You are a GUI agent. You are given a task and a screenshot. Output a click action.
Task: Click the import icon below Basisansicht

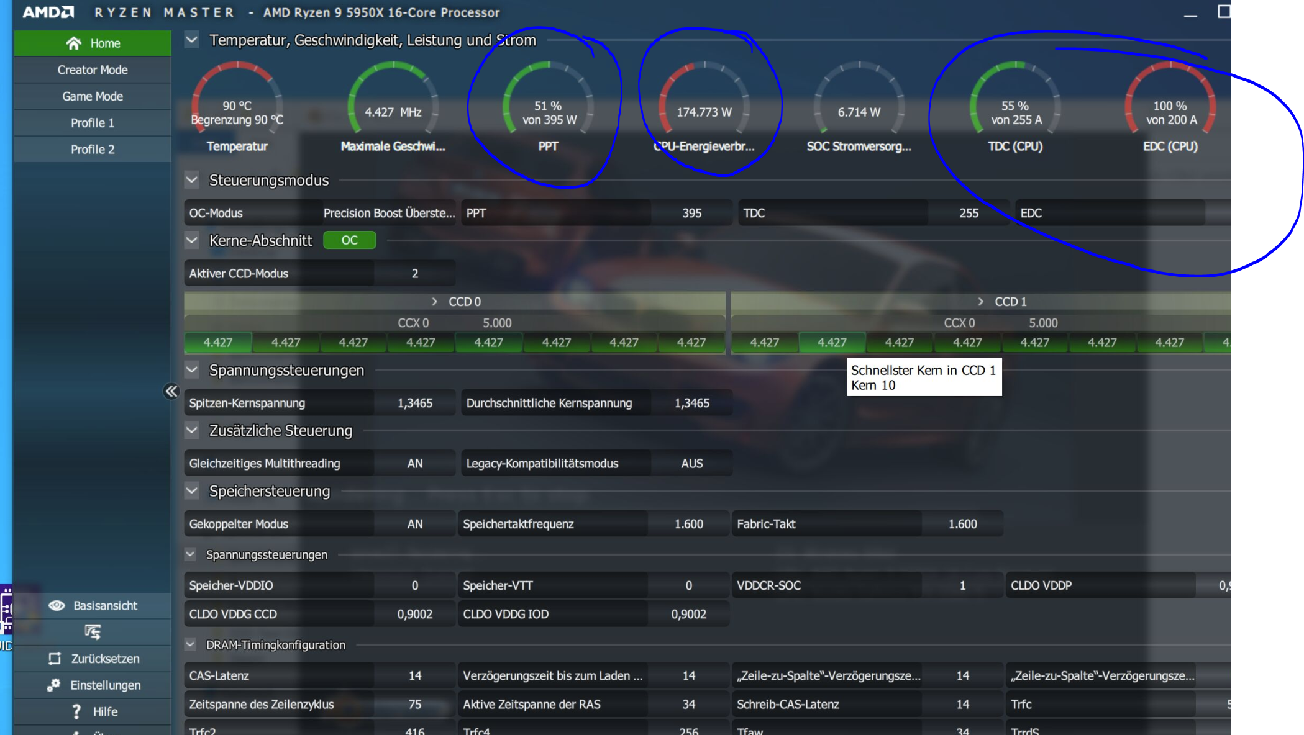(92, 632)
